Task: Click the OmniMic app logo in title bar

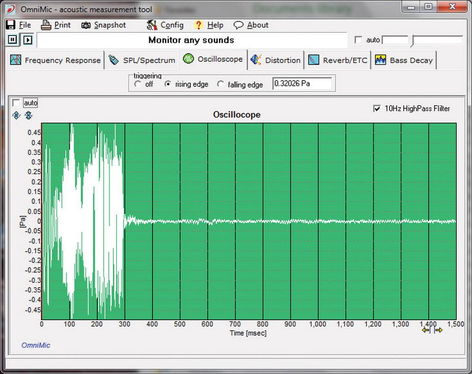Action: [10, 9]
